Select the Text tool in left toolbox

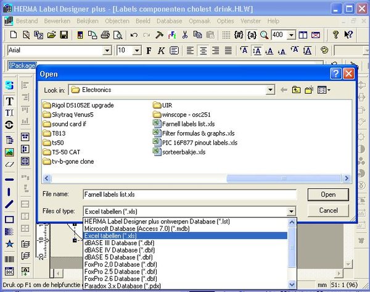point(9,101)
